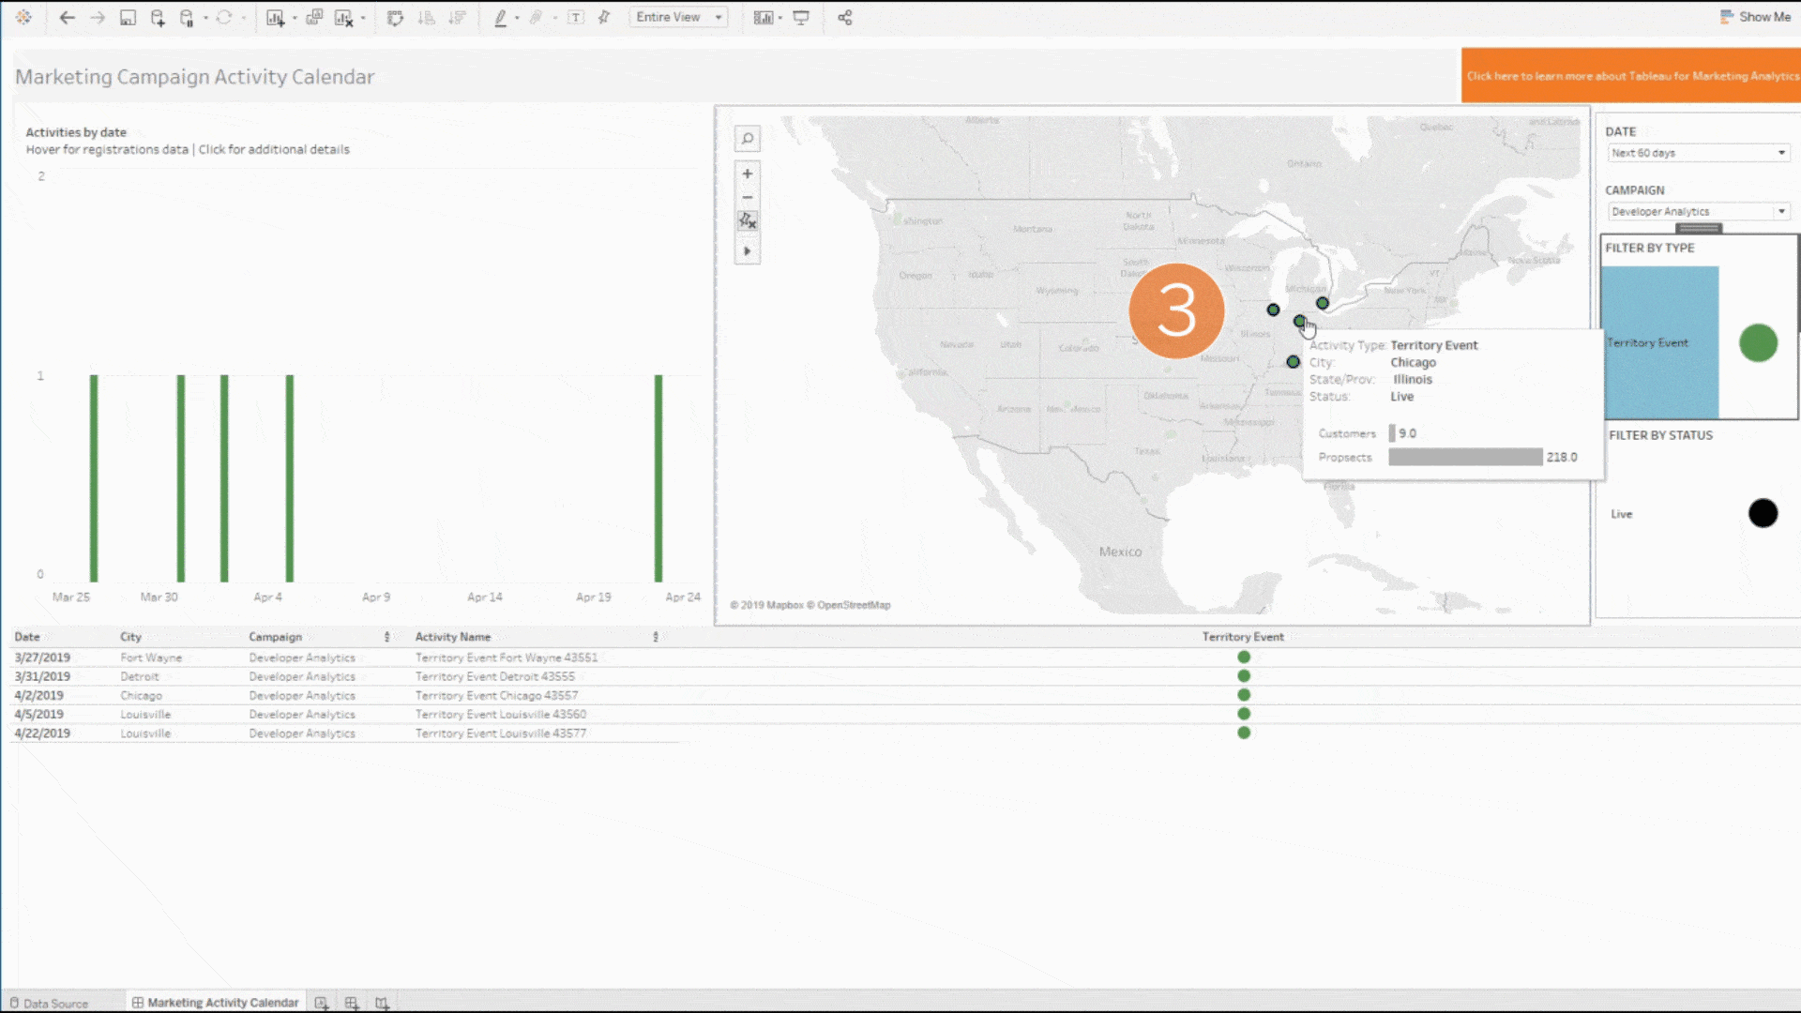
Task: Open the CAMPAIGN dropdown
Action: pyautogui.click(x=1698, y=212)
